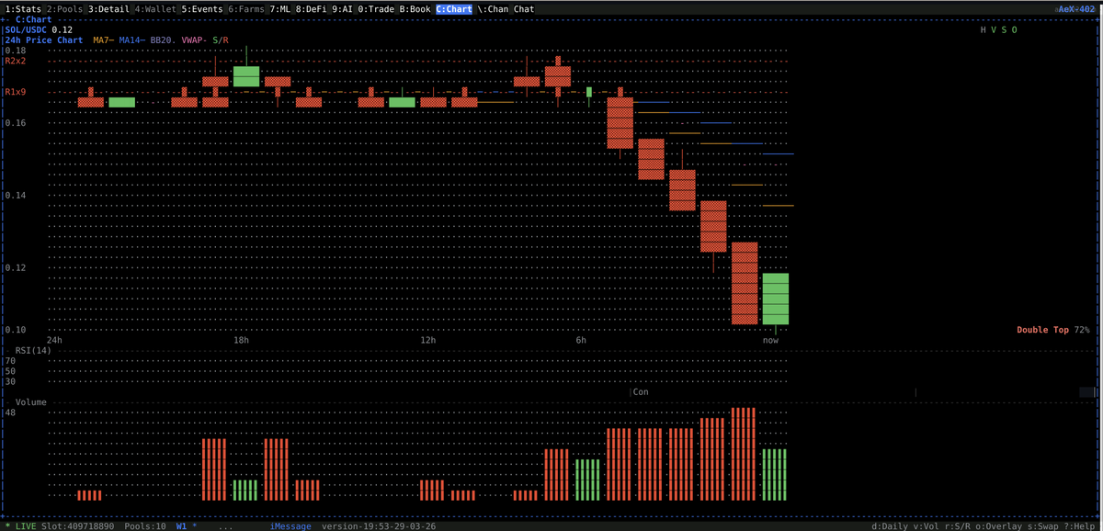Click the SOL/USDC pair label
Image resolution: width=1103 pixels, height=531 pixels.
[x=25, y=29]
